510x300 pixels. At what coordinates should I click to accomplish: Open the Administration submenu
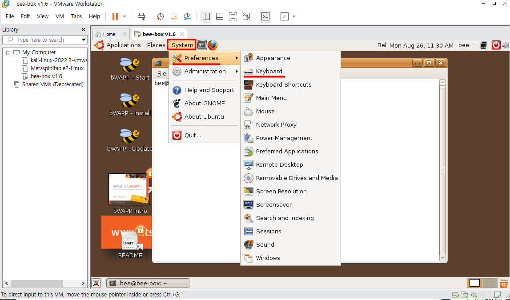click(x=205, y=71)
